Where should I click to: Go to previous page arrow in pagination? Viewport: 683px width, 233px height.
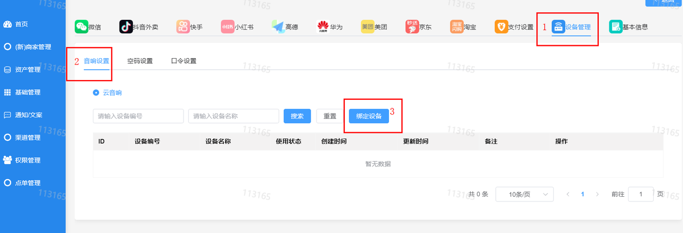[568, 195]
